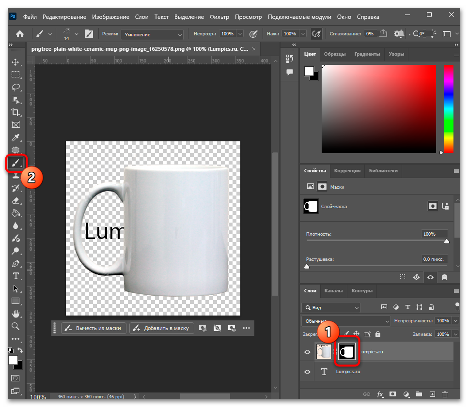
Task: Hide the Lumpics.ru text layer
Action: [x=307, y=372]
